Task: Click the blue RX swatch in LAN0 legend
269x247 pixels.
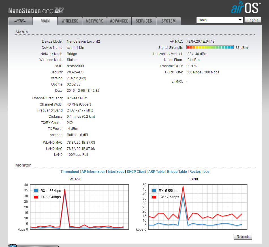Action: 154,191
